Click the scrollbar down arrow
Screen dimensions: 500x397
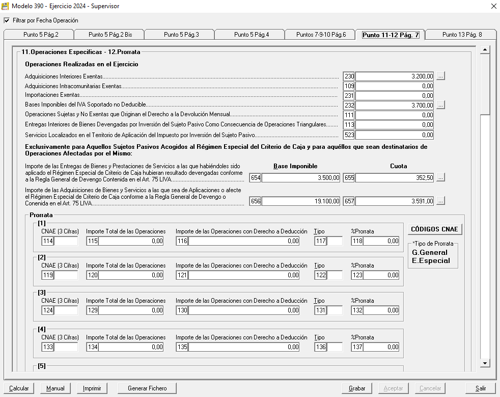pos(485,363)
